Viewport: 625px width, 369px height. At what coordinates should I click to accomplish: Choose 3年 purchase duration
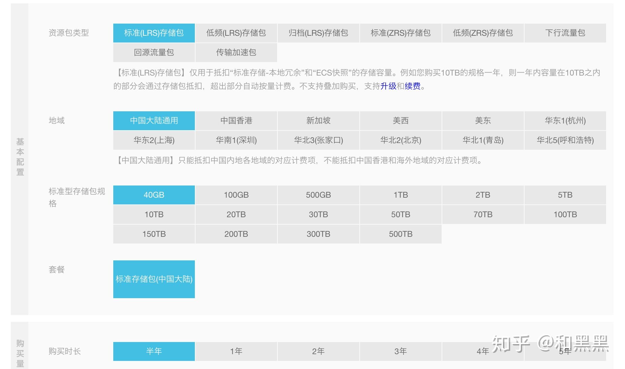pyautogui.click(x=400, y=351)
